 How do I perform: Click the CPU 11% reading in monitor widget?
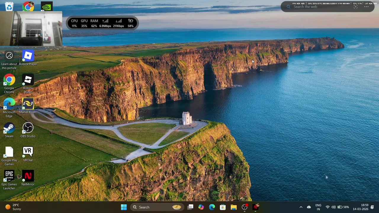pyautogui.click(x=74, y=23)
